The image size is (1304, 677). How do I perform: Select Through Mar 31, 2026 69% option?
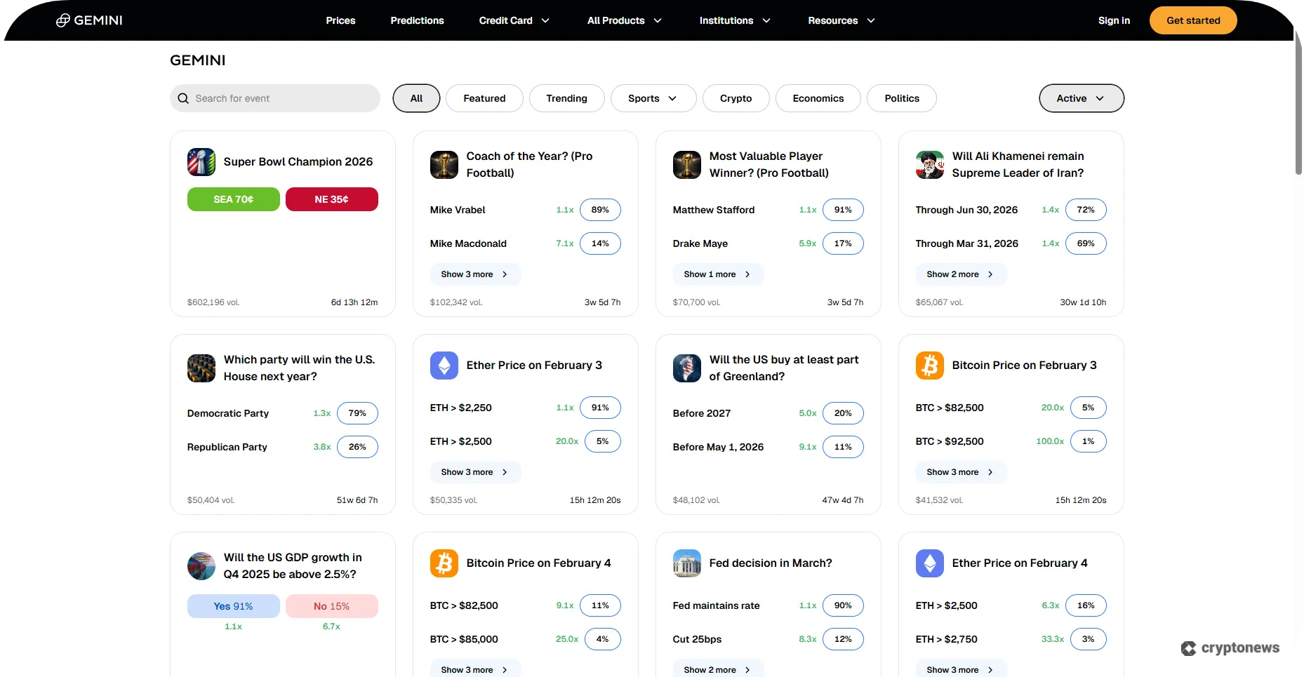click(1086, 243)
